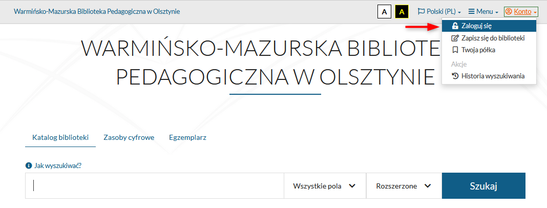
Task: Click the Szukaj search button
Action: pos(483,186)
